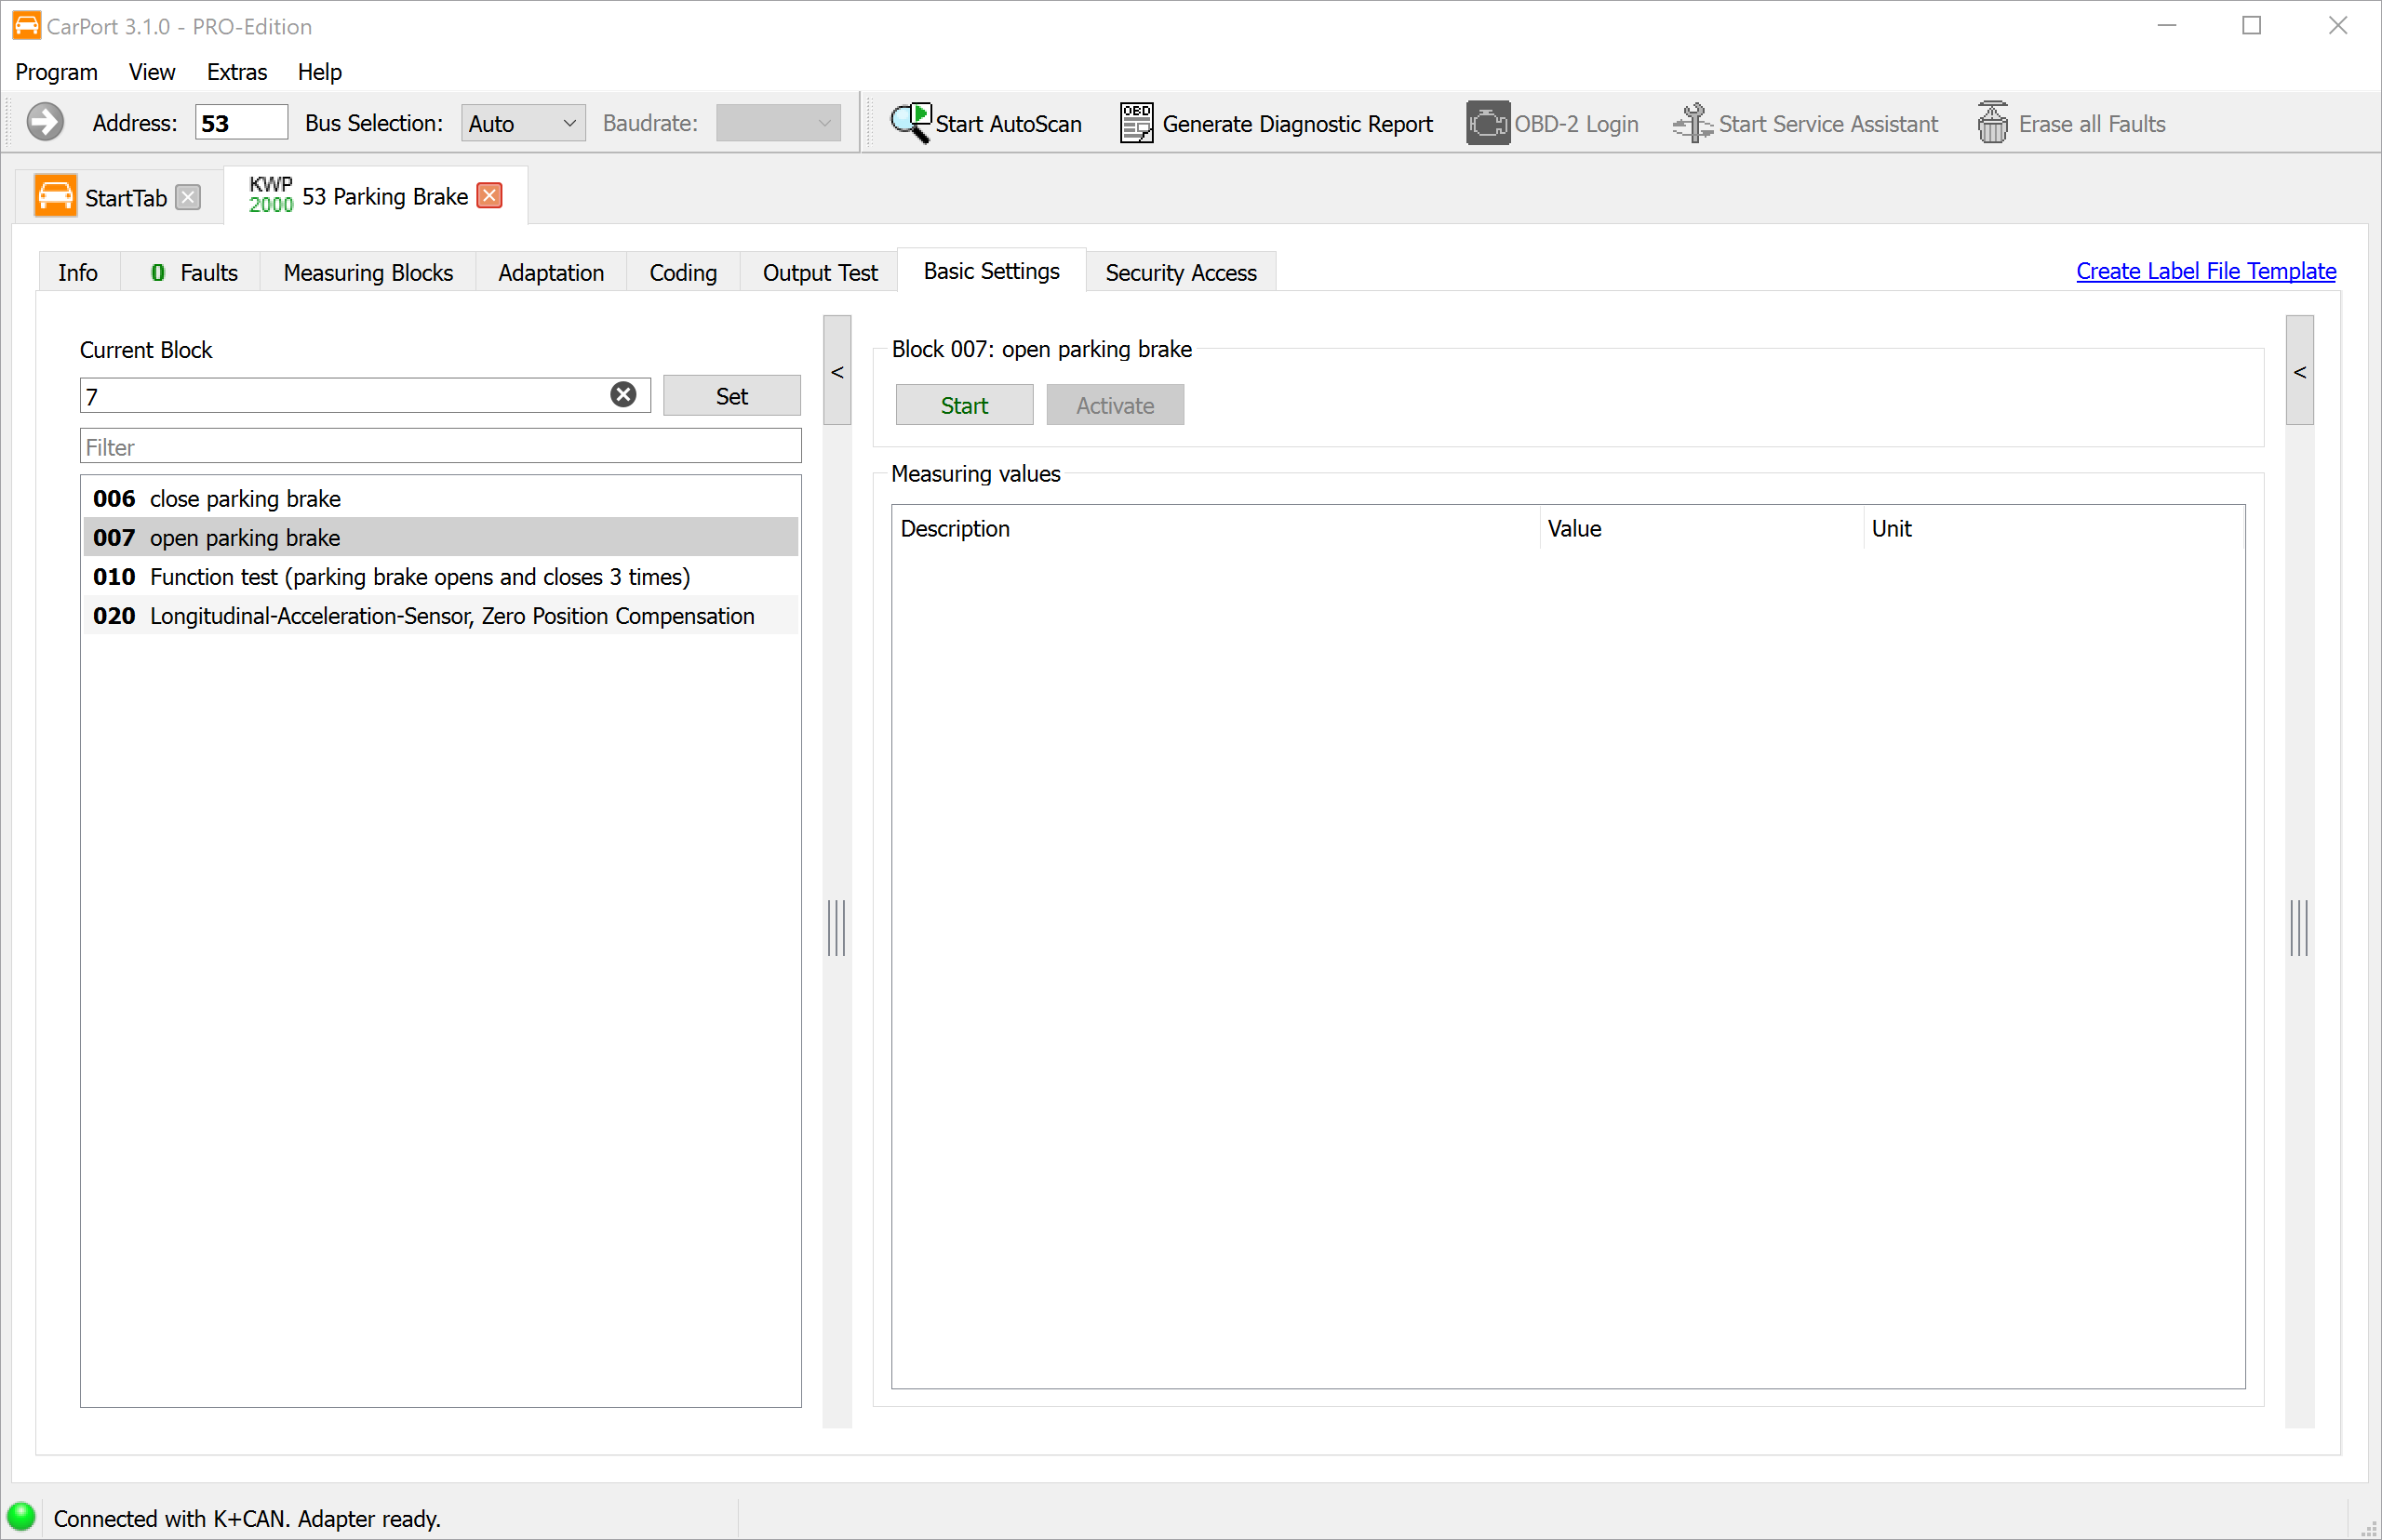The image size is (2382, 1540).
Task: Click the Filter input field
Action: (x=441, y=446)
